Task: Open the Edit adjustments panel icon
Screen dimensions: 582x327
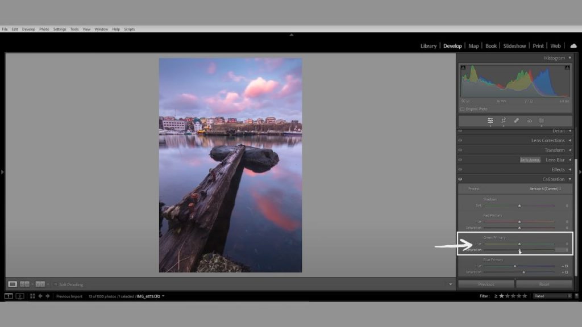Action: (x=490, y=120)
